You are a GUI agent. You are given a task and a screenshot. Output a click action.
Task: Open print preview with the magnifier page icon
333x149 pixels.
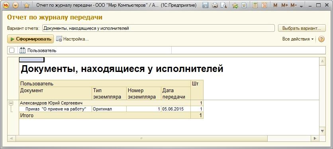(223, 6)
